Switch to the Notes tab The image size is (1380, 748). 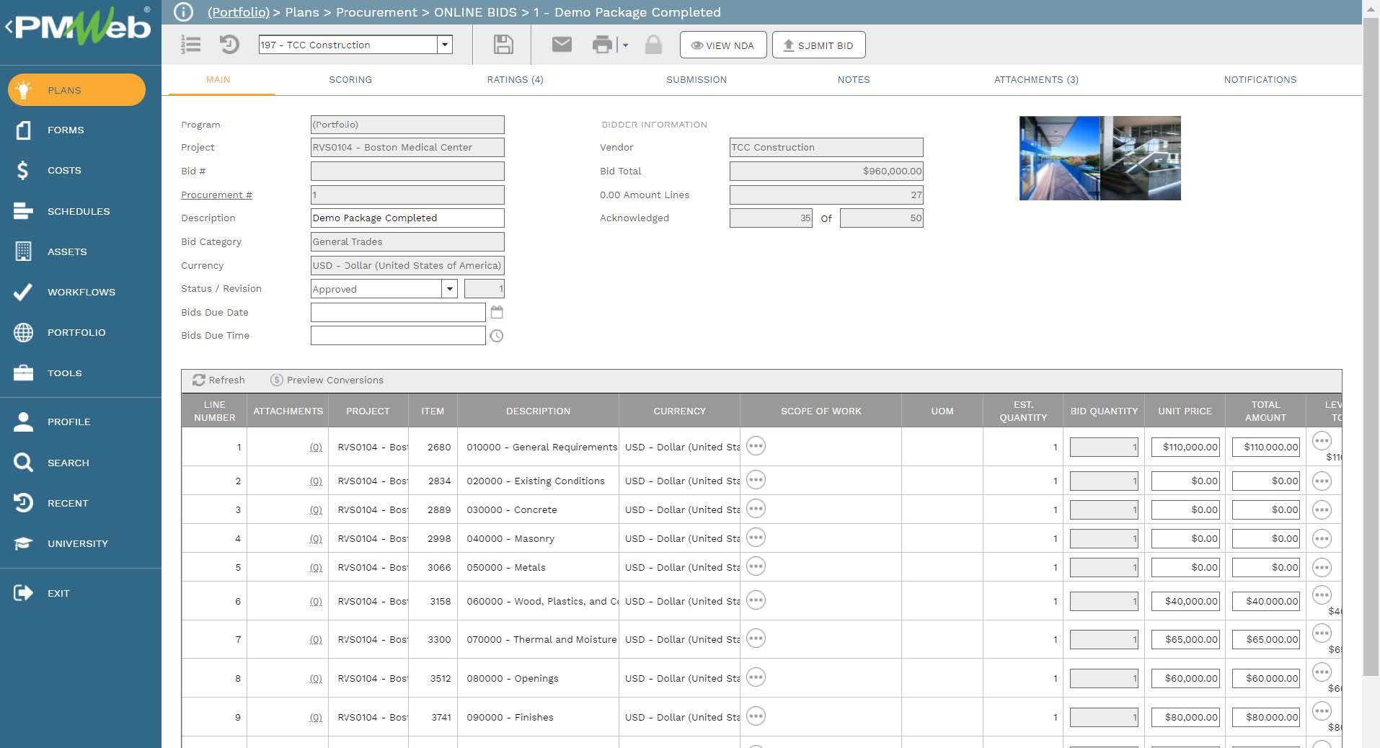[854, 80]
